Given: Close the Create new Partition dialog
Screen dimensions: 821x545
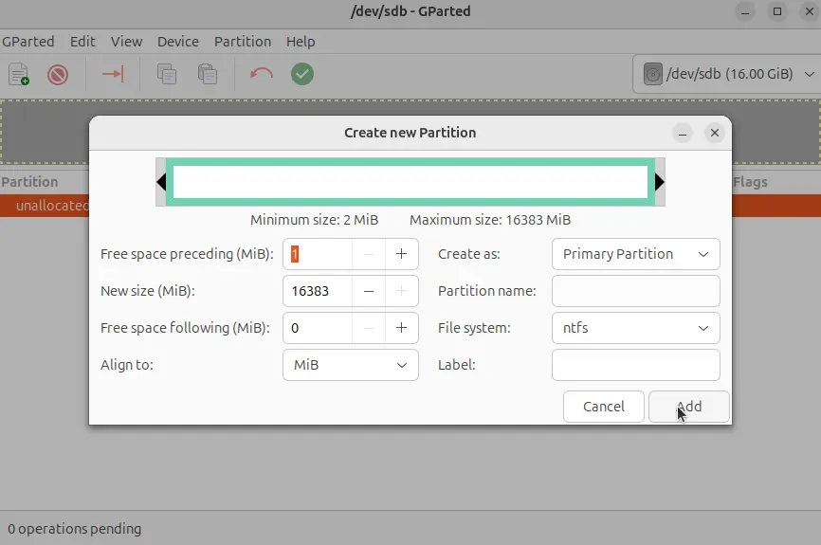Looking at the screenshot, I should tap(714, 133).
